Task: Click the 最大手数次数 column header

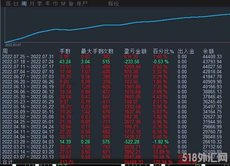Action: click(x=97, y=51)
